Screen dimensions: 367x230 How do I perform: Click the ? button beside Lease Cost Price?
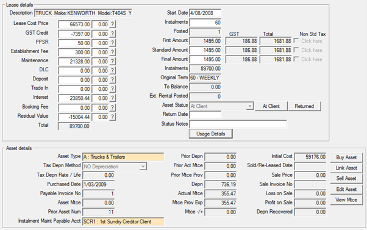[112, 24]
